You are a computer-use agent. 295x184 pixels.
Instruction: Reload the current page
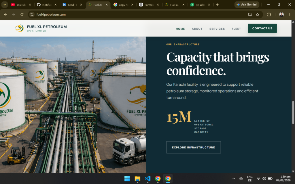click(22, 14)
